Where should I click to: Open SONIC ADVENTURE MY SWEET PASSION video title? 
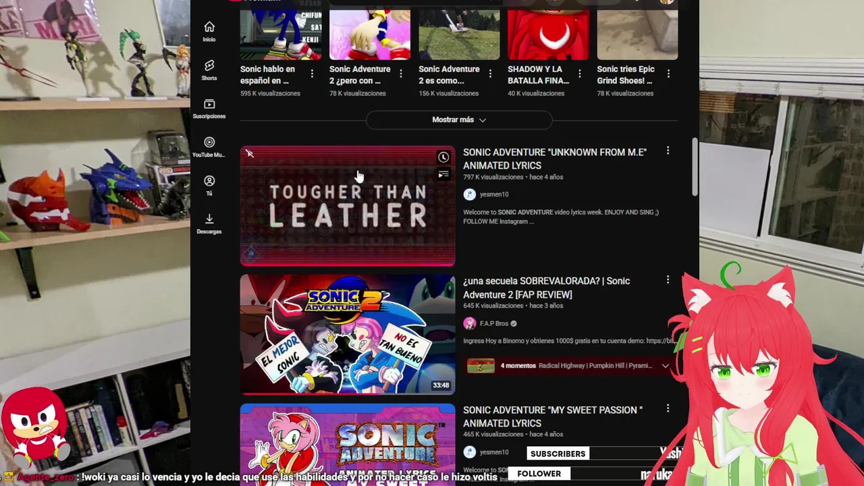click(x=553, y=416)
